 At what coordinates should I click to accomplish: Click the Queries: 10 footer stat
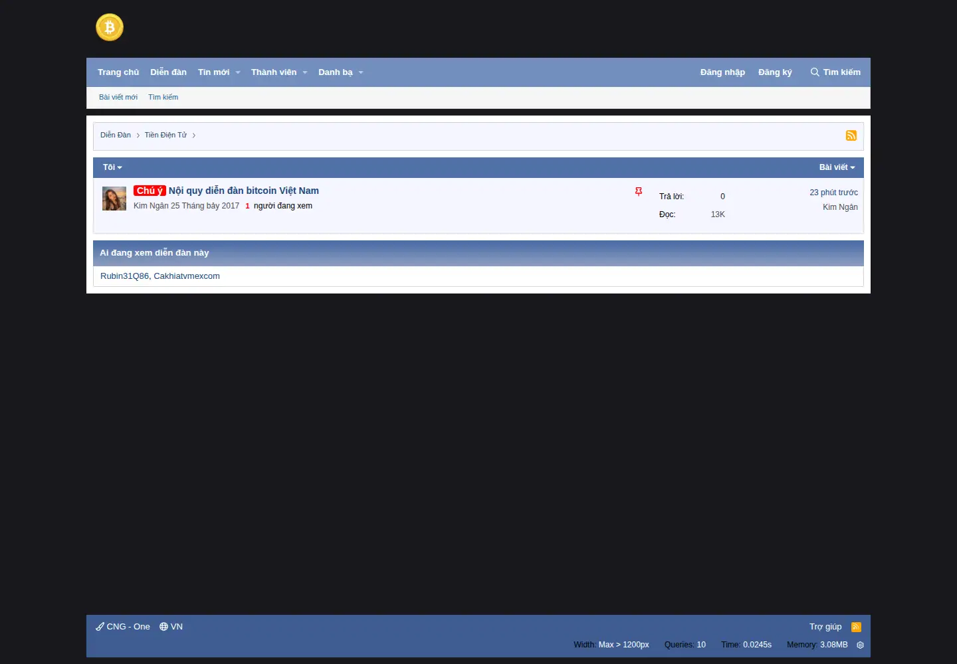[x=685, y=645]
